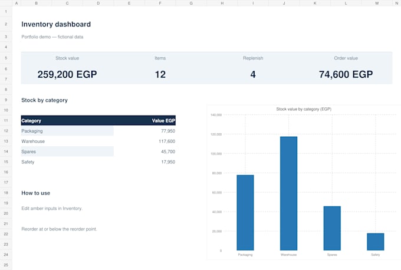Click the 'How to use' heading

[x=36, y=193]
